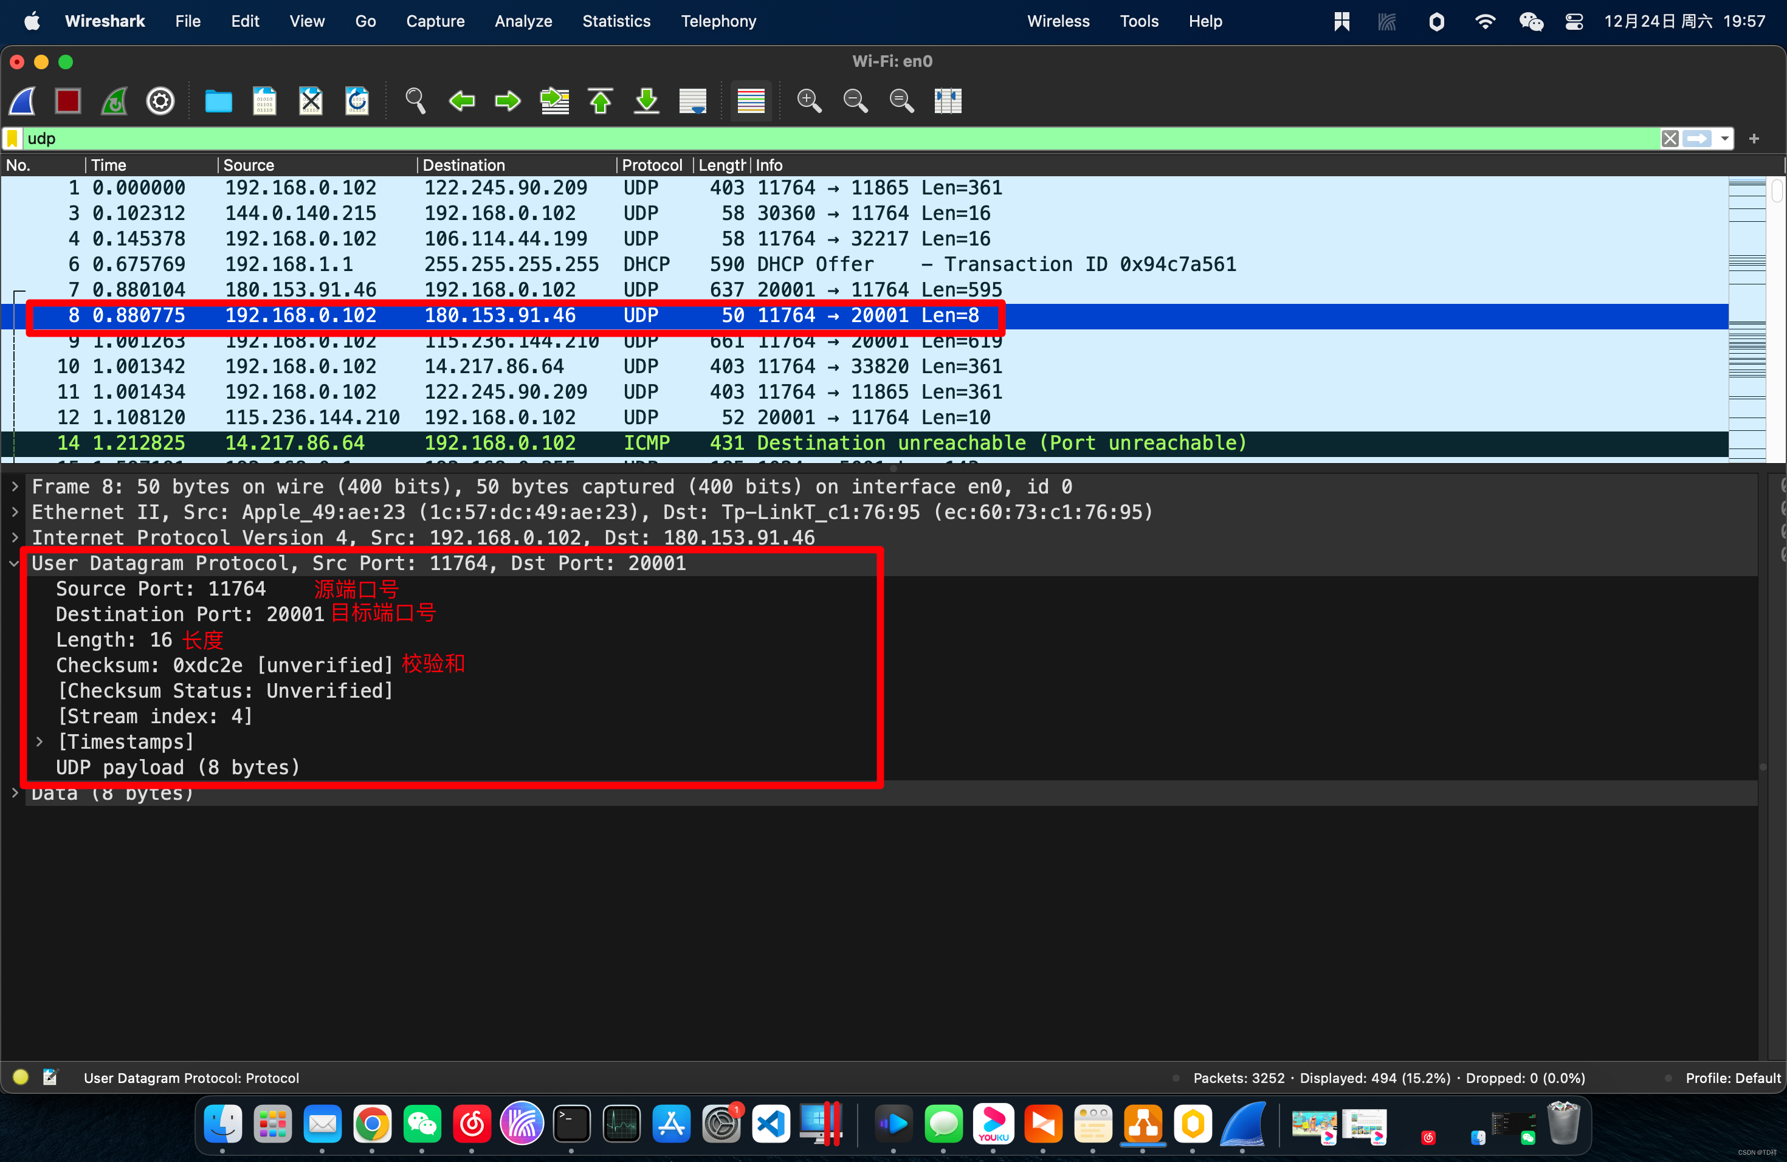Open the Analyze menu
The image size is (1787, 1162).
(523, 21)
